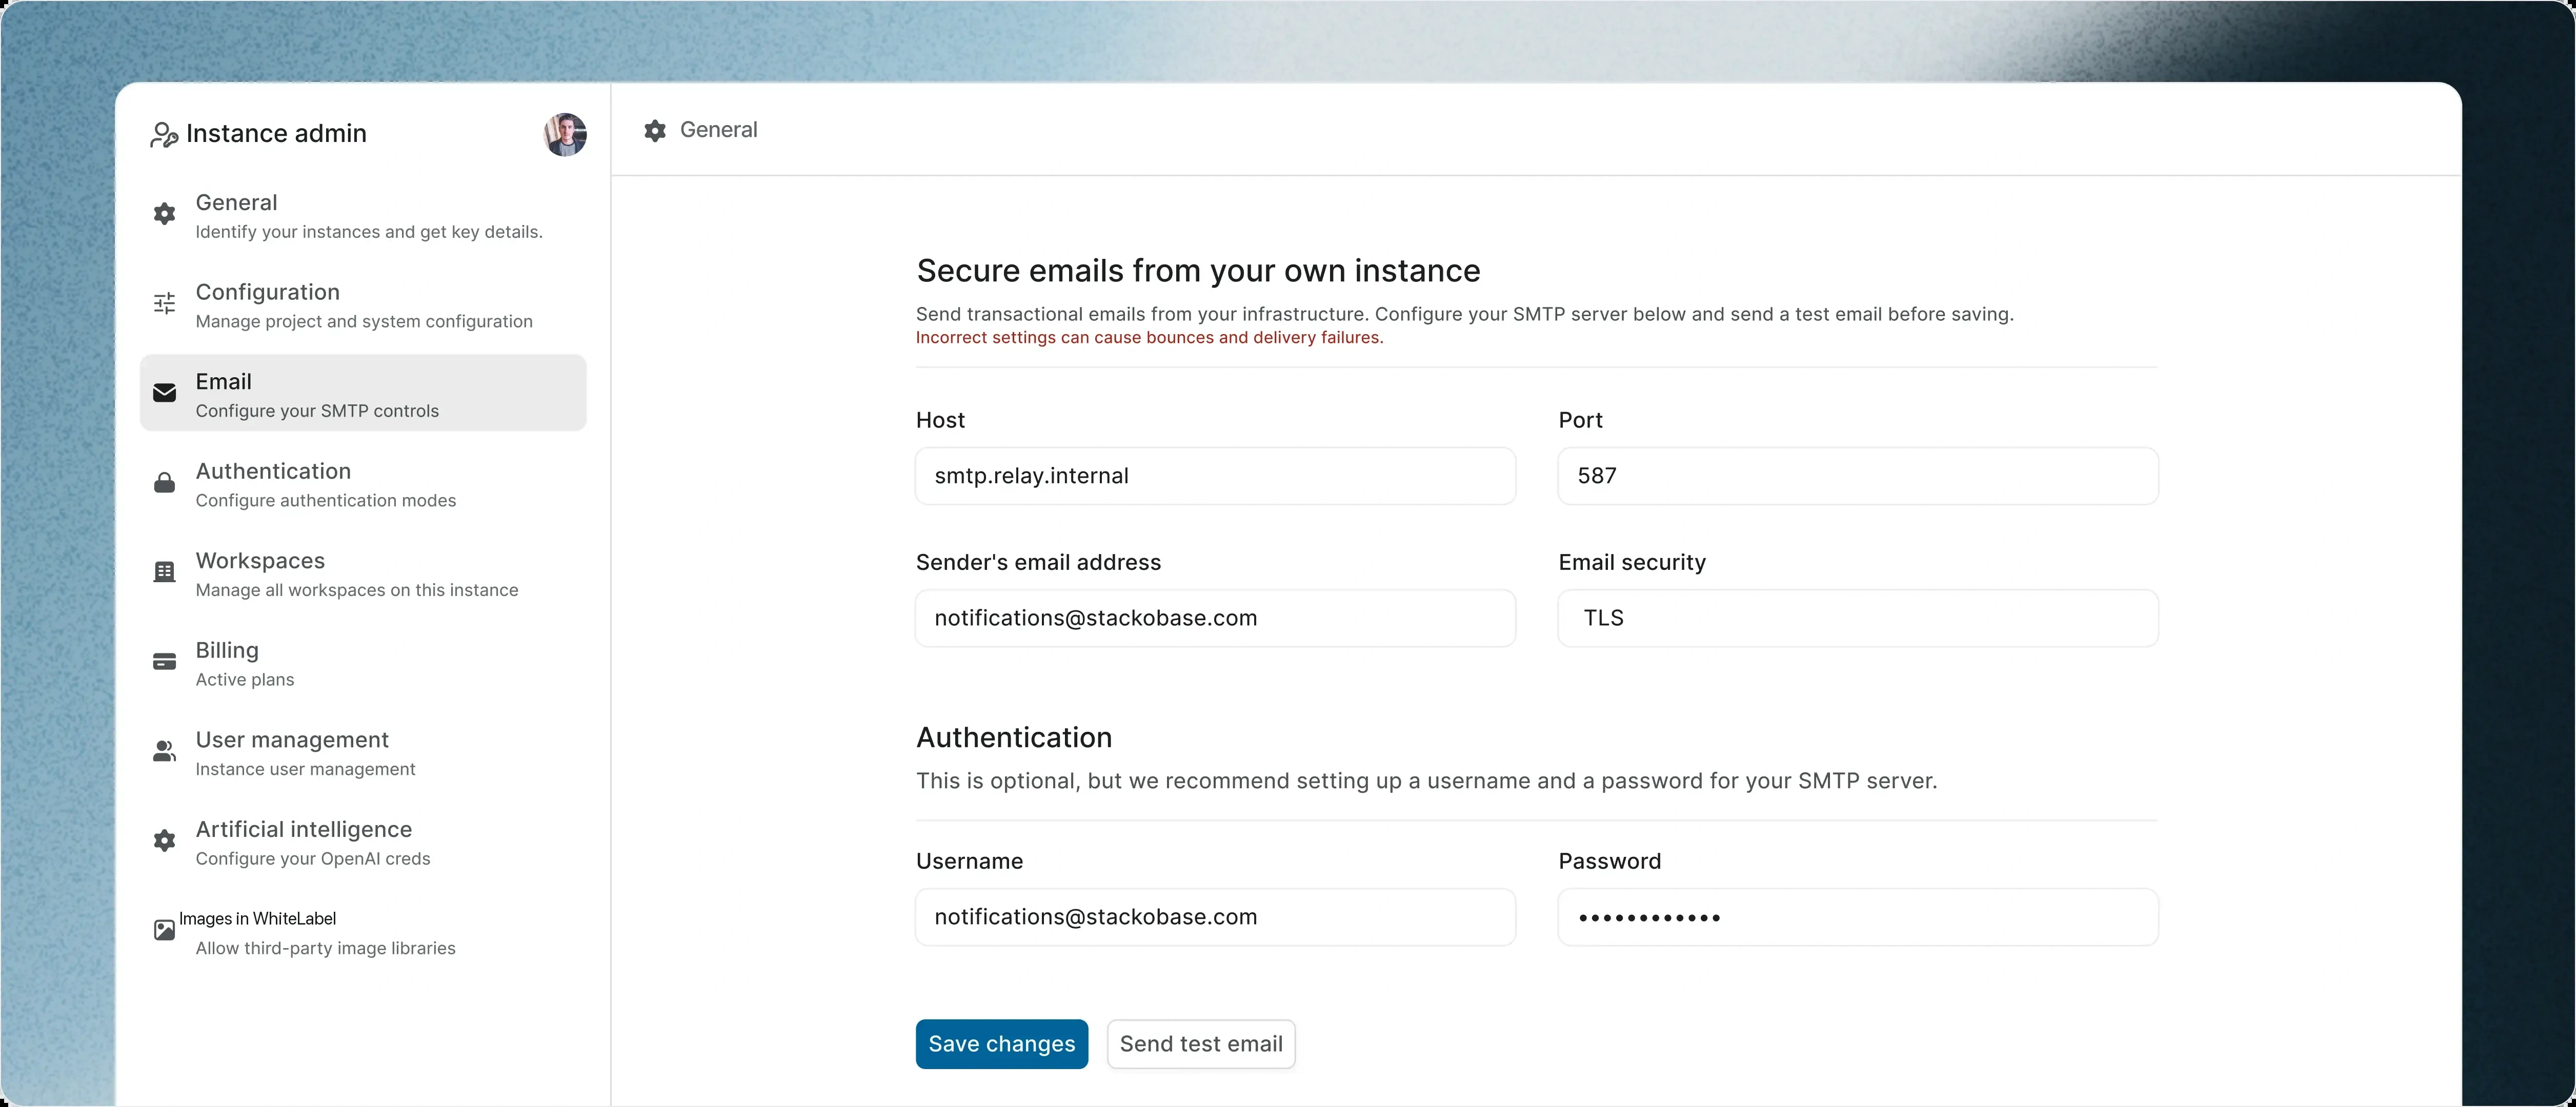Send a test email
The image size is (2576, 1107).
pos(1201,1044)
